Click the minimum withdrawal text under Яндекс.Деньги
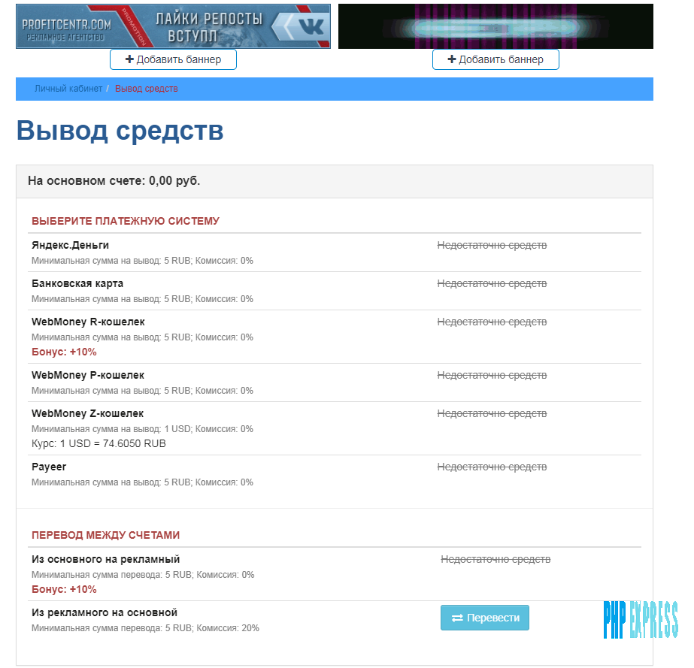The width and height of the screenshot is (694, 668). pos(142,261)
